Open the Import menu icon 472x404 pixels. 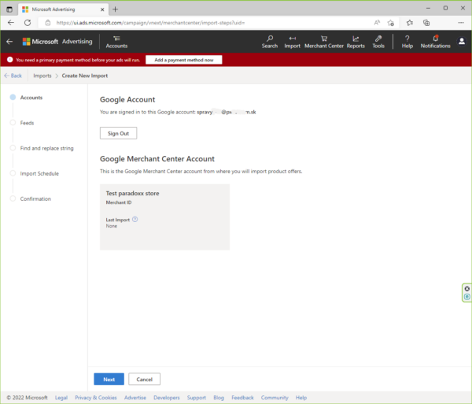coord(292,39)
